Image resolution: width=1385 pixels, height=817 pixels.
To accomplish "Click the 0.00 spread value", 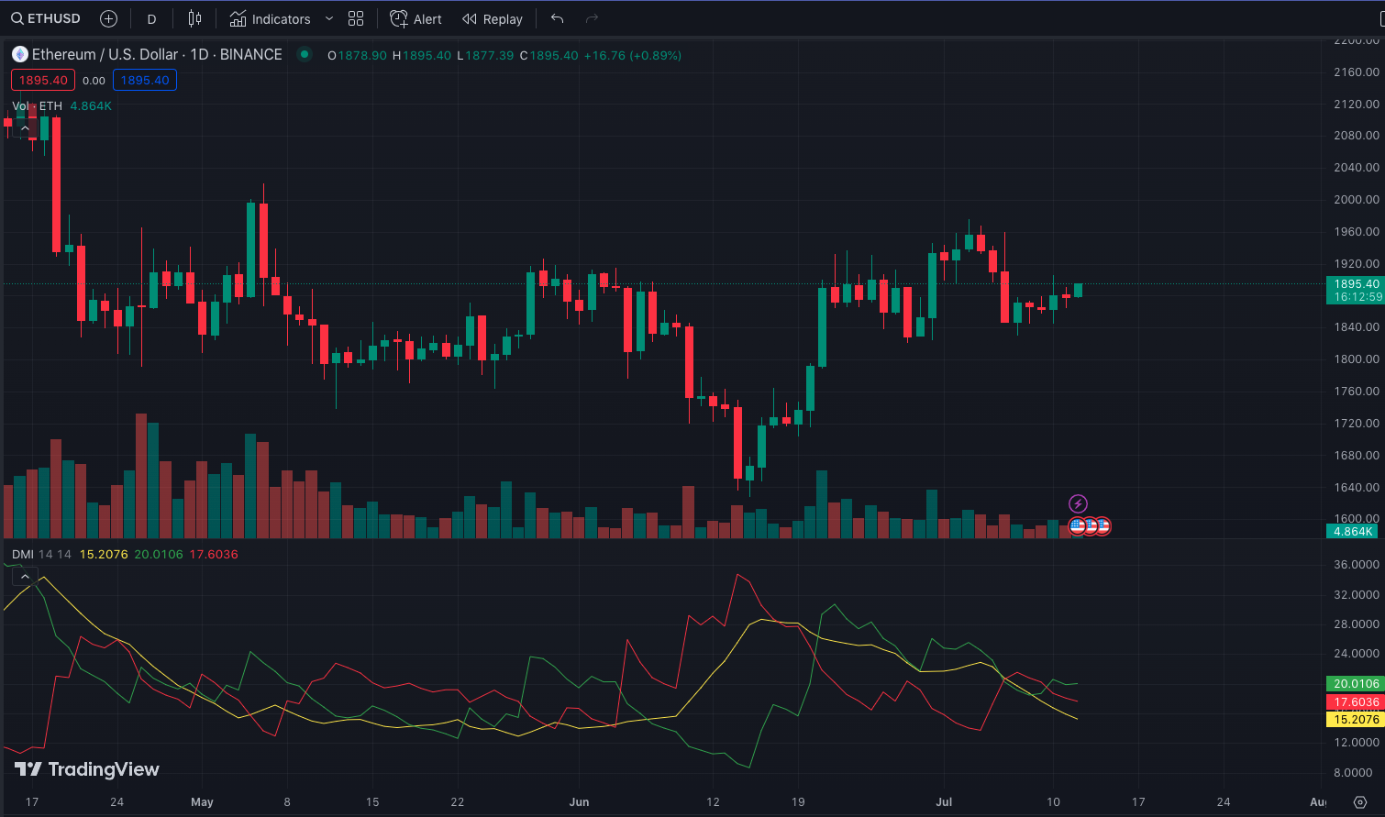I will (94, 81).
